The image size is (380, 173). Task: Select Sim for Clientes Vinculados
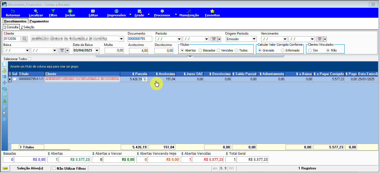click(x=310, y=50)
